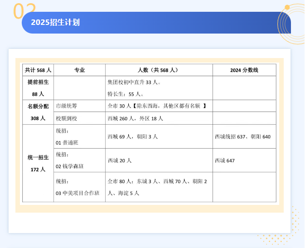Select the 提前招生 88 人 row label
305x248 pixels.
point(38,88)
